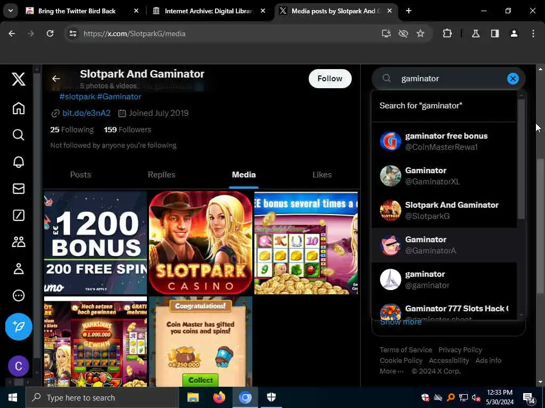Open the More circle icon in the sidebar
The width and height of the screenshot is (545, 408).
click(x=19, y=295)
